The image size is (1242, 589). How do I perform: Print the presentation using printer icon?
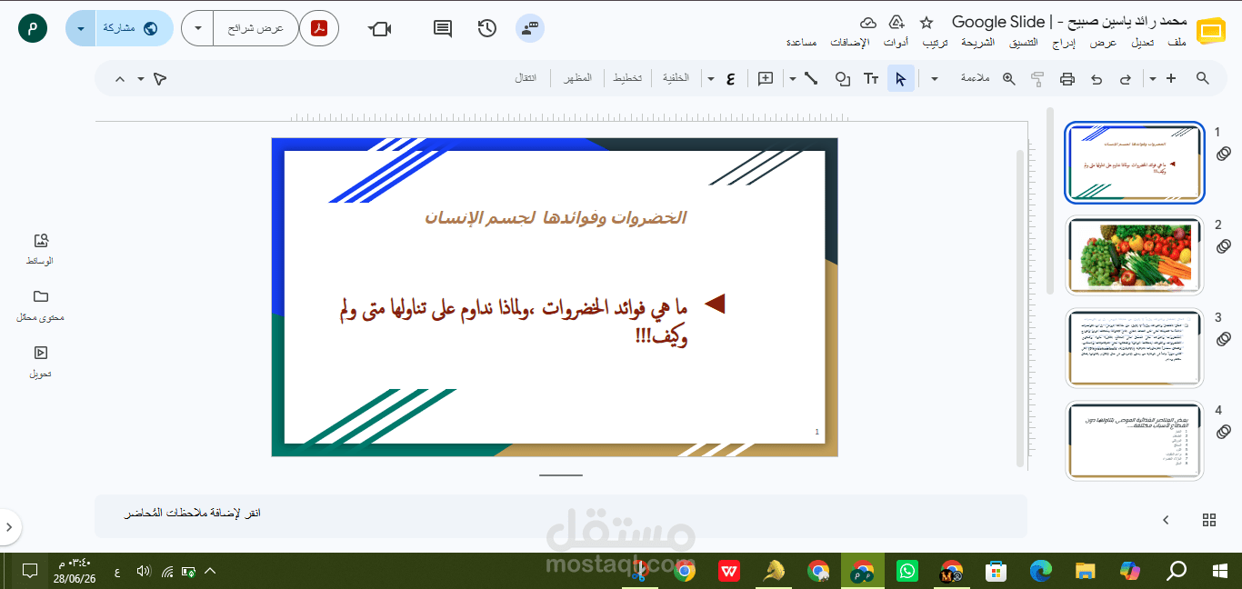(1067, 78)
